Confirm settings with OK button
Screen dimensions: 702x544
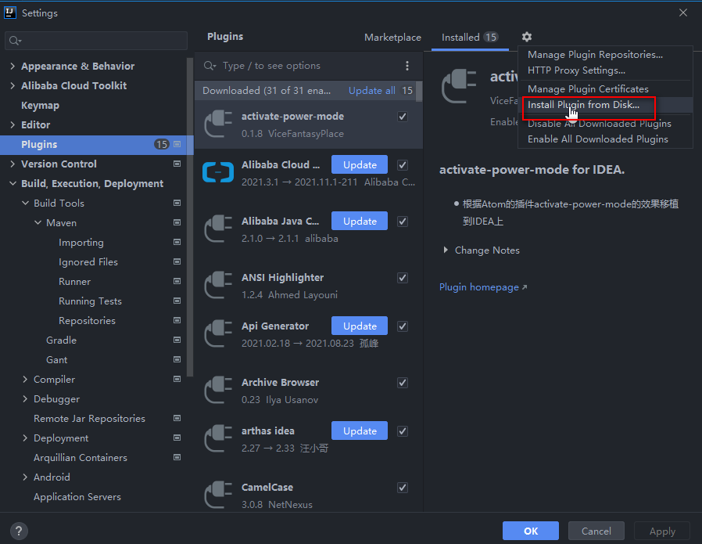coord(531,531)
